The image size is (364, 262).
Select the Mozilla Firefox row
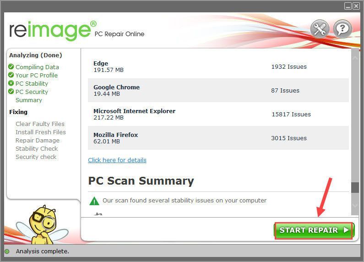coord(218,138)
